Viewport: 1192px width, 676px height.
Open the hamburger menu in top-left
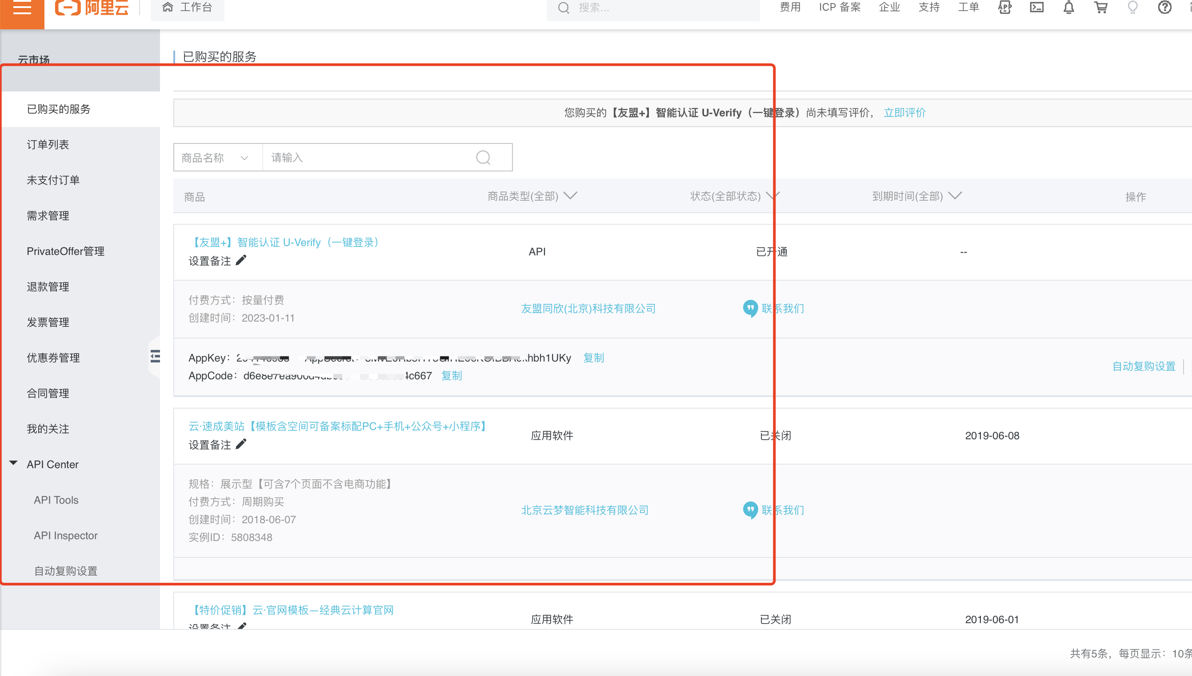tap(22, 8)
